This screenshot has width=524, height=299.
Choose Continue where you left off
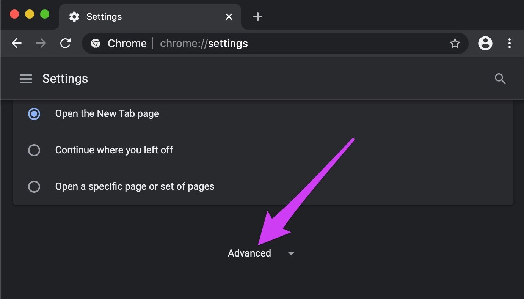pyautogui.click(x=34, y=150)
